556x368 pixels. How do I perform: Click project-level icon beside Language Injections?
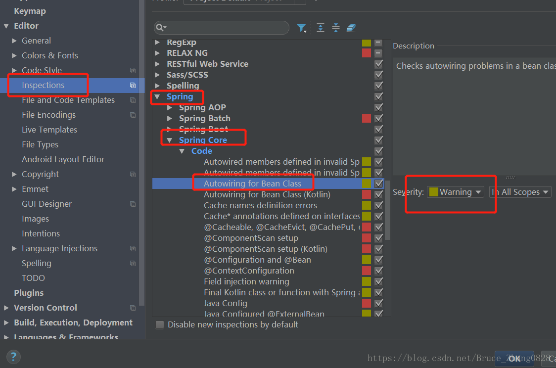[133, 248]
